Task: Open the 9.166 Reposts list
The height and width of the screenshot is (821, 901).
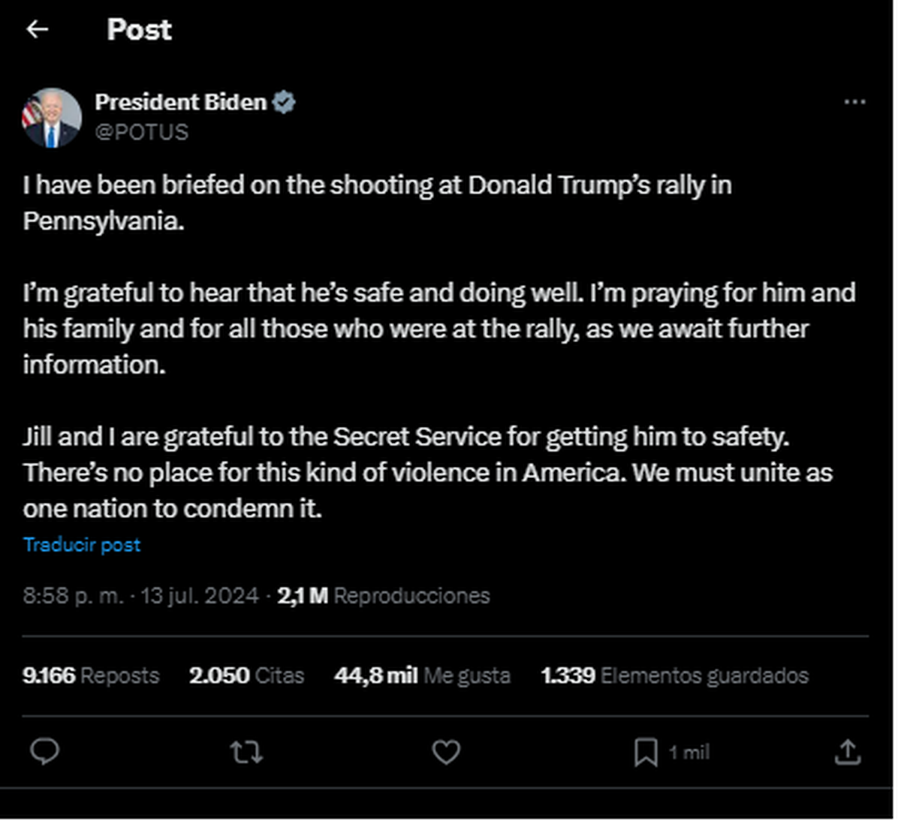Action: click(91, 675)
